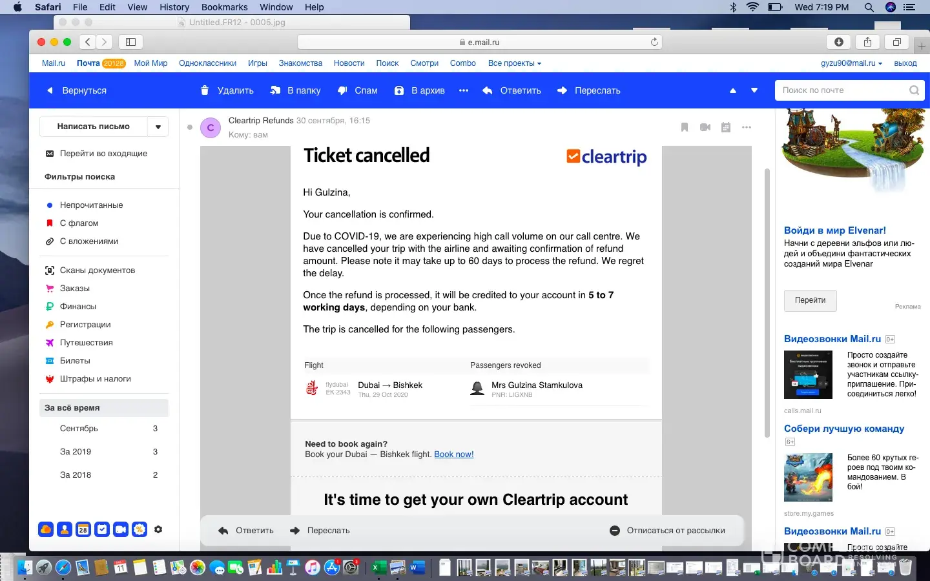The height and width of the screenshot is (581, 930).
Task: Click the search magnifier in the mail search
Action: click(x=914, y=90)
